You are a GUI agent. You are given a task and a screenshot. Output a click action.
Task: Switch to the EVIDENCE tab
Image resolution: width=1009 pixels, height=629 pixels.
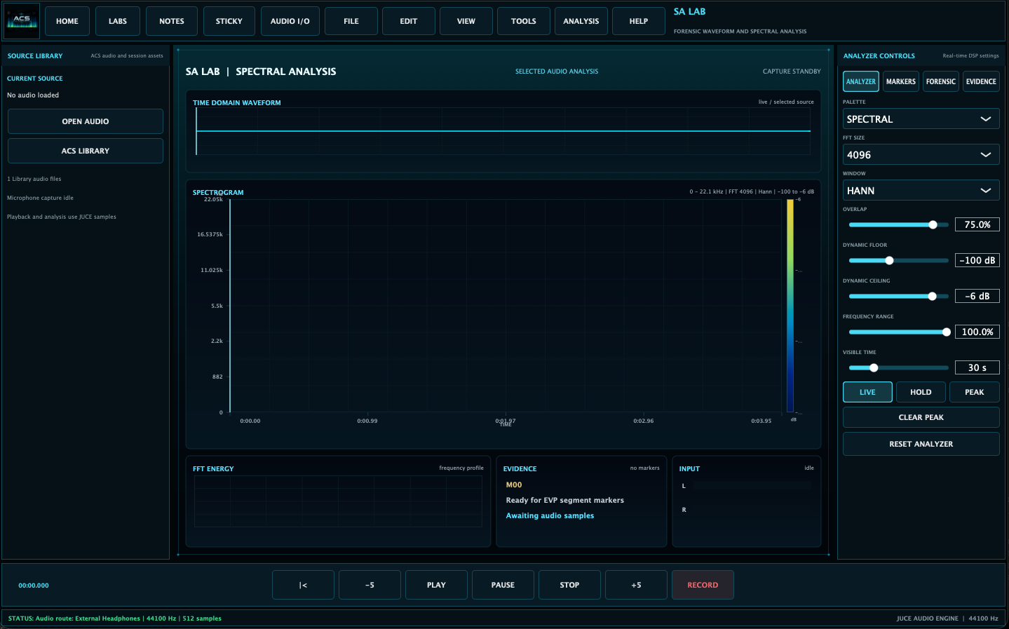[981, 81]
